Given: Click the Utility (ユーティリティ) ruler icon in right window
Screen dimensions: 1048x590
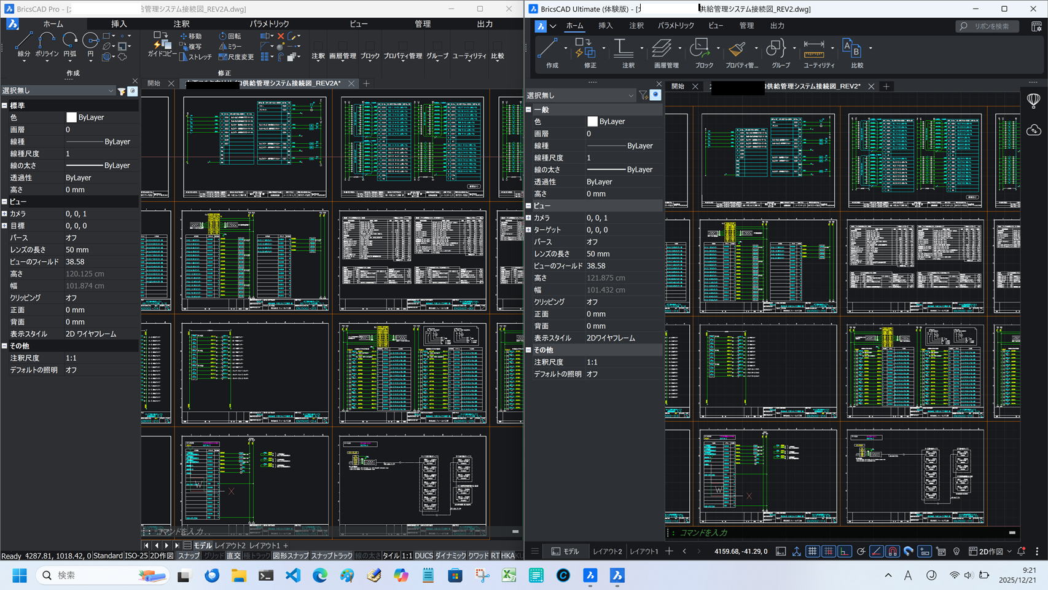Looking at the screenshot, I should (814, 49).
